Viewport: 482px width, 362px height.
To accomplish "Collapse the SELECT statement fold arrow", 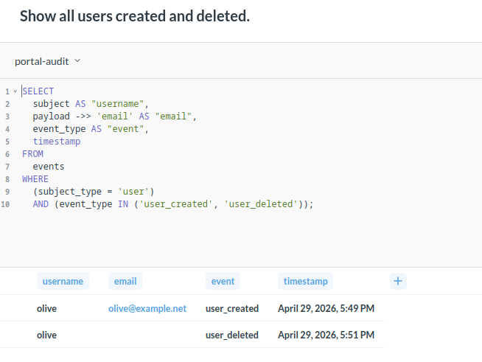I will coord(15,91).
